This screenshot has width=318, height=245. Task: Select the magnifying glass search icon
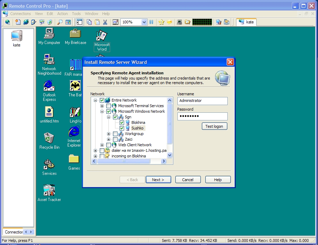[x=60, y=22]
